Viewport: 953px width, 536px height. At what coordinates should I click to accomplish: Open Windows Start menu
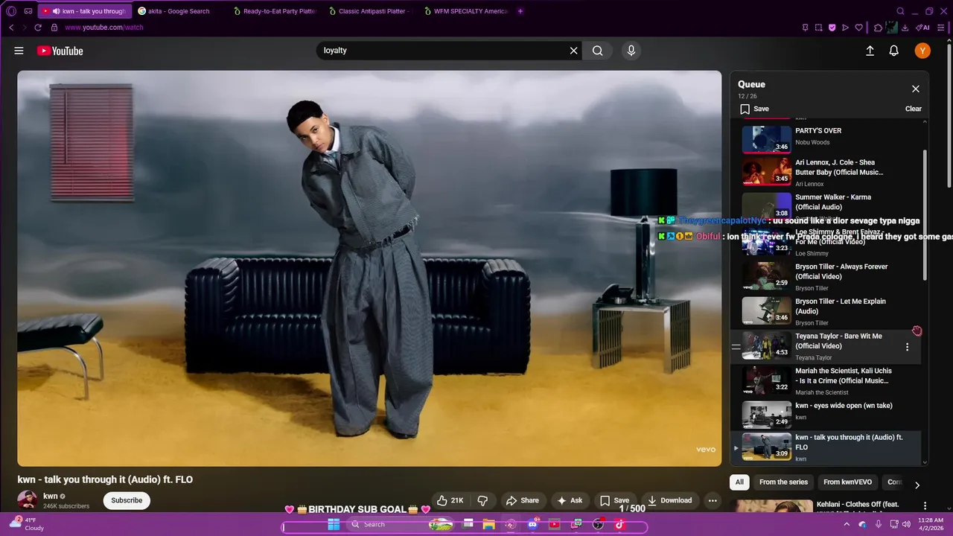(x=334, y=524)
